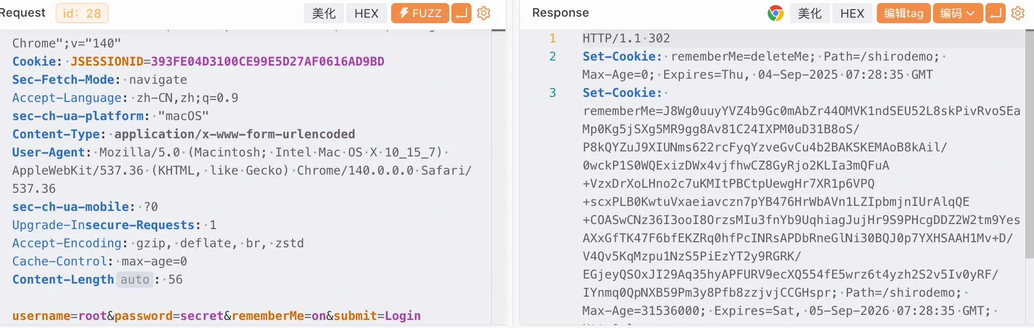
Task: Click the request id 28 badge
Action: click(x=82, y=13)
